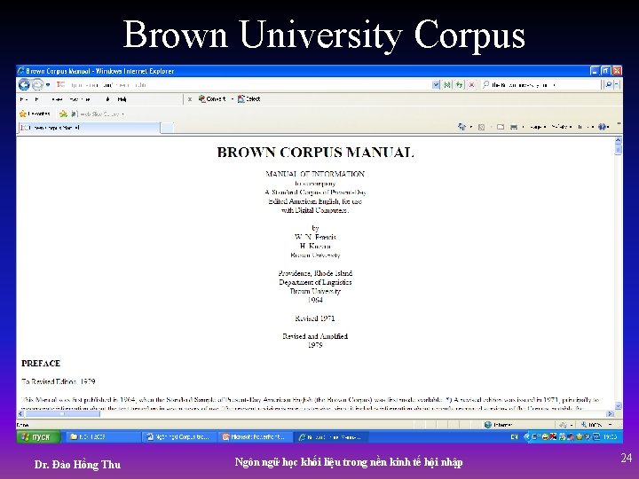
Task: Click the Convert toolbar button
Action: (212, 99)
